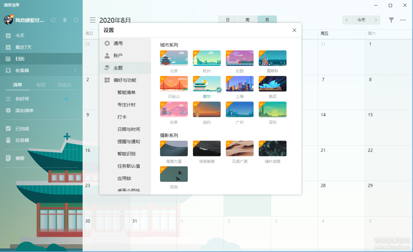Open 偏好与功能 settings section
This screenshot has height=252, width=413.
(125, 80)
